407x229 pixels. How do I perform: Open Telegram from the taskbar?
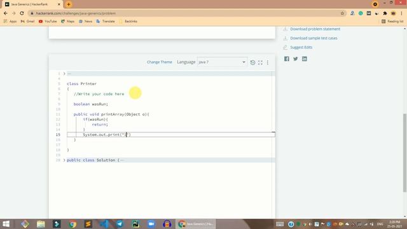120,224
